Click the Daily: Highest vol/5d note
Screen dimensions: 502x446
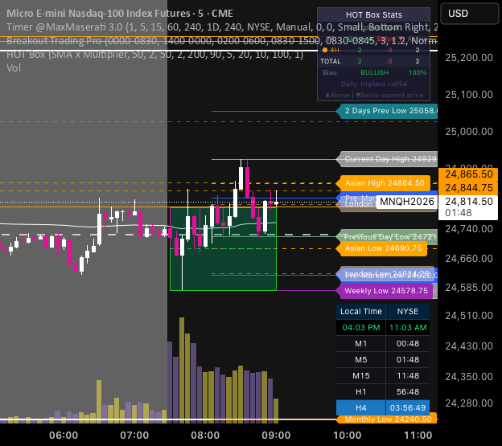[373, 84]
